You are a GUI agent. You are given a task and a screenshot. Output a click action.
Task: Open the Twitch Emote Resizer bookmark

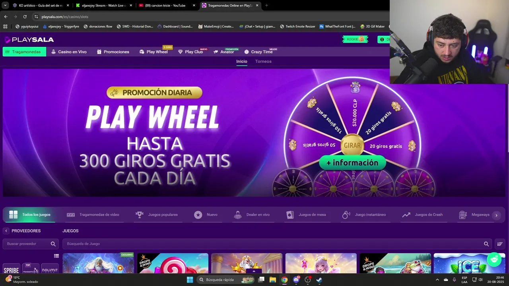[x=297, y=27]
